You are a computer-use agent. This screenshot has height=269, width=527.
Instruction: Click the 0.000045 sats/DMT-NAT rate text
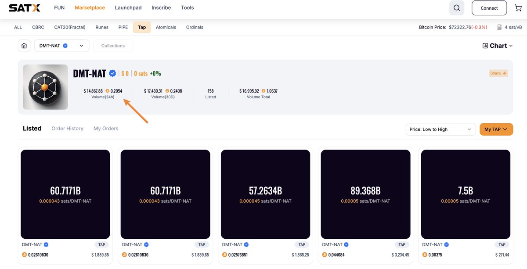click(x=265, y=201)
